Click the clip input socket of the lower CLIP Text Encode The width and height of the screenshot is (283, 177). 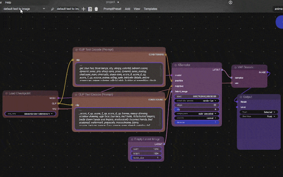pyautogui.click(x=72, y=105)
